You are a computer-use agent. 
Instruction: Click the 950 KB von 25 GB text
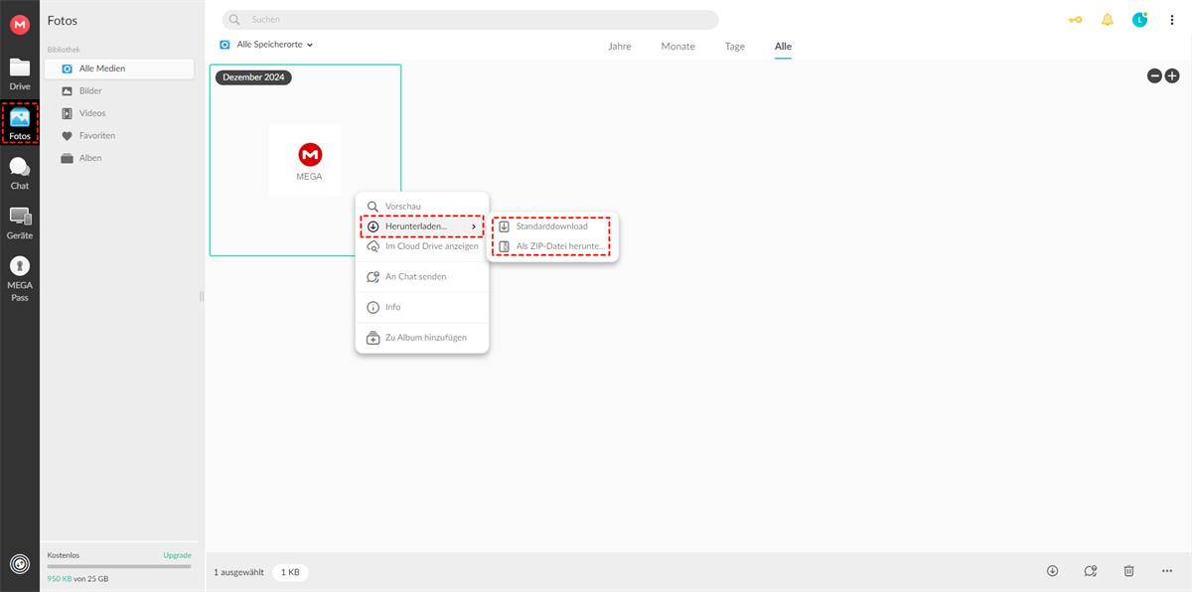click(77, 578)
